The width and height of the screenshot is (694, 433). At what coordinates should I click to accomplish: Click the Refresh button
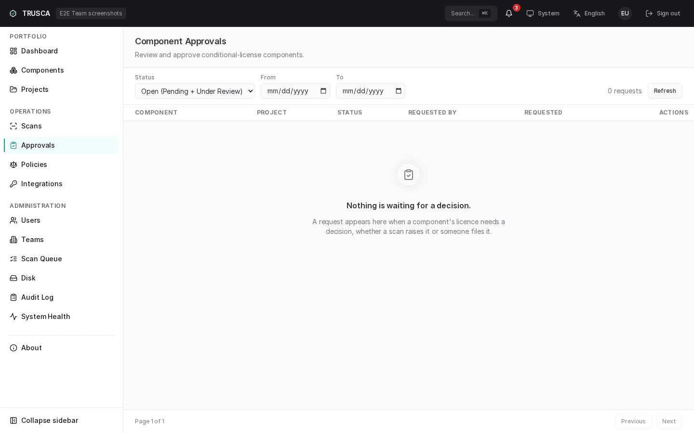point(665,91)
